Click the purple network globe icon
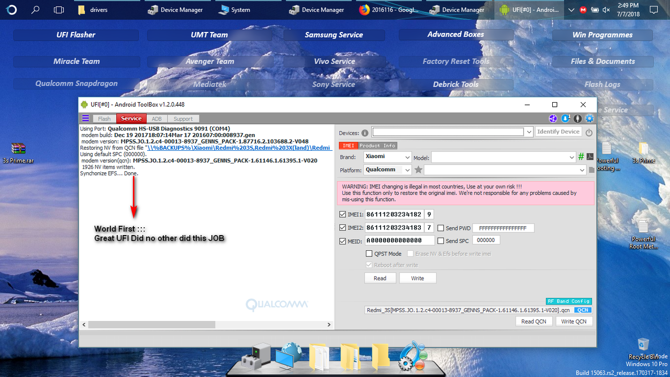The width and height of the screenshot is (670, 377). point(553,119)
